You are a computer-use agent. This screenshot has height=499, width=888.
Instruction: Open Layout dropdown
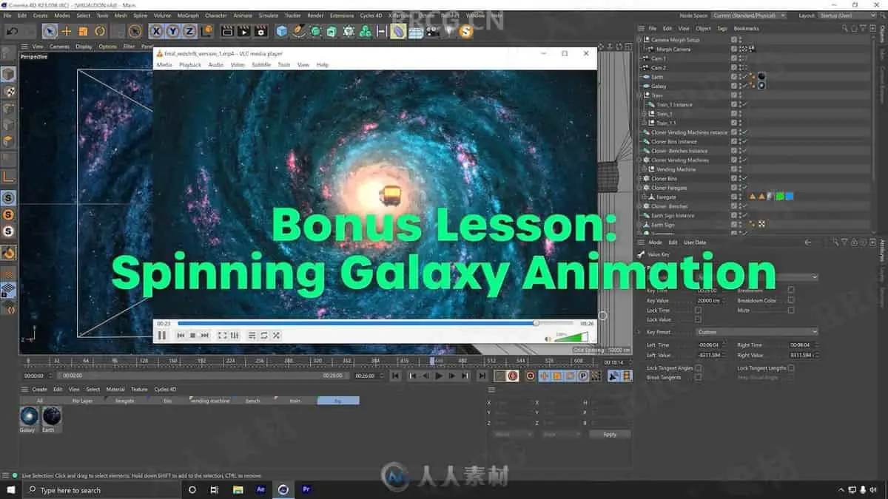tap(849, 15)
